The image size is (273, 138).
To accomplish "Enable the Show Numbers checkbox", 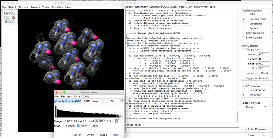I will 244,33.
